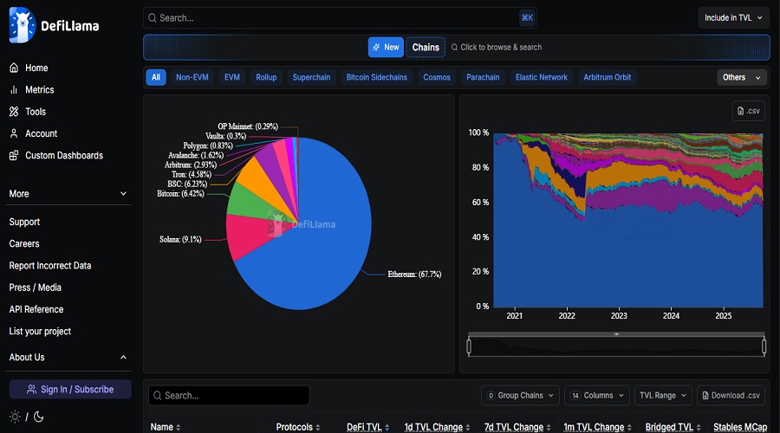Switch to dark theme moon icon
Screen dimensions: 780x433
(x=39, y=417)
